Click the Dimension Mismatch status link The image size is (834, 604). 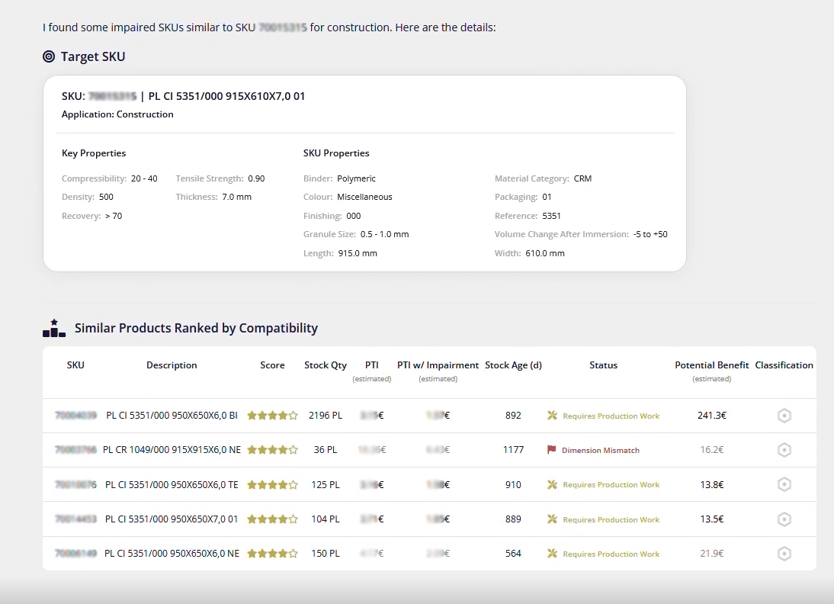tap(602, 450)
